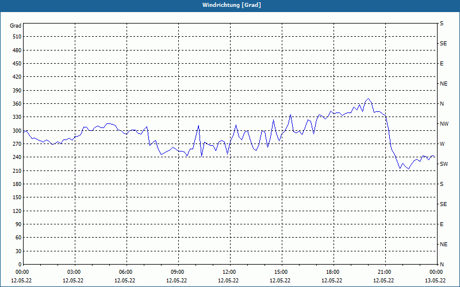
Task: Click the 00:00 time above 13.05.22
Action: click(436, 272)
